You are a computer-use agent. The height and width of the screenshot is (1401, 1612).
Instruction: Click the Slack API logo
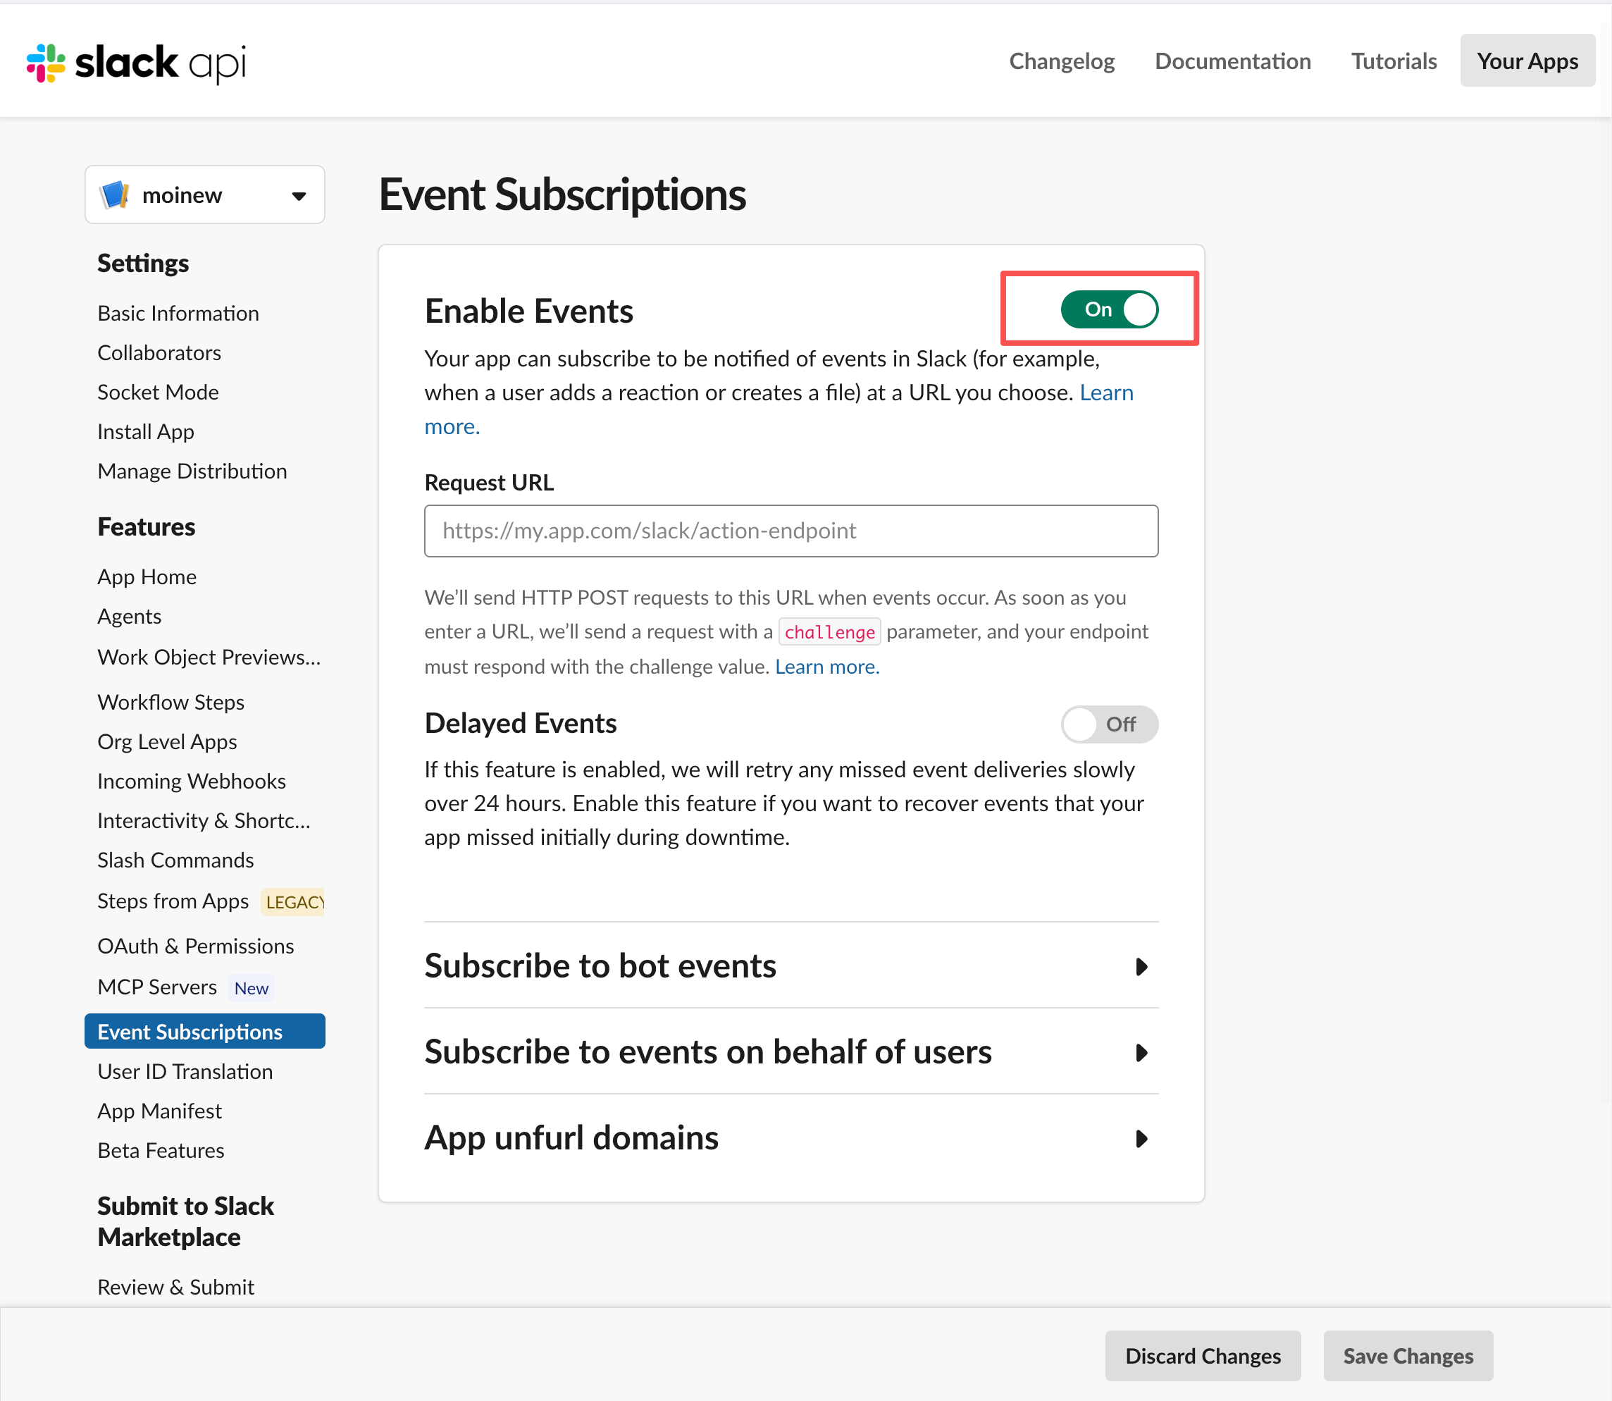137,63
